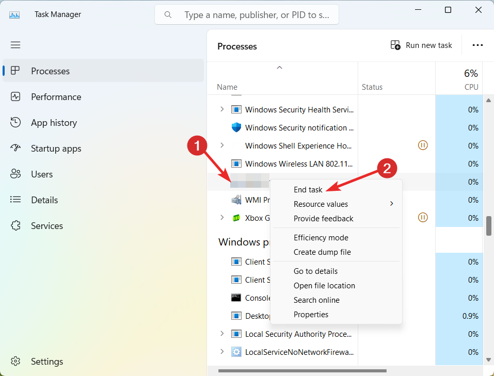Choose Resource values in context menu
The height and width of the screenshot is (376, 494).
tap(336, 204)
